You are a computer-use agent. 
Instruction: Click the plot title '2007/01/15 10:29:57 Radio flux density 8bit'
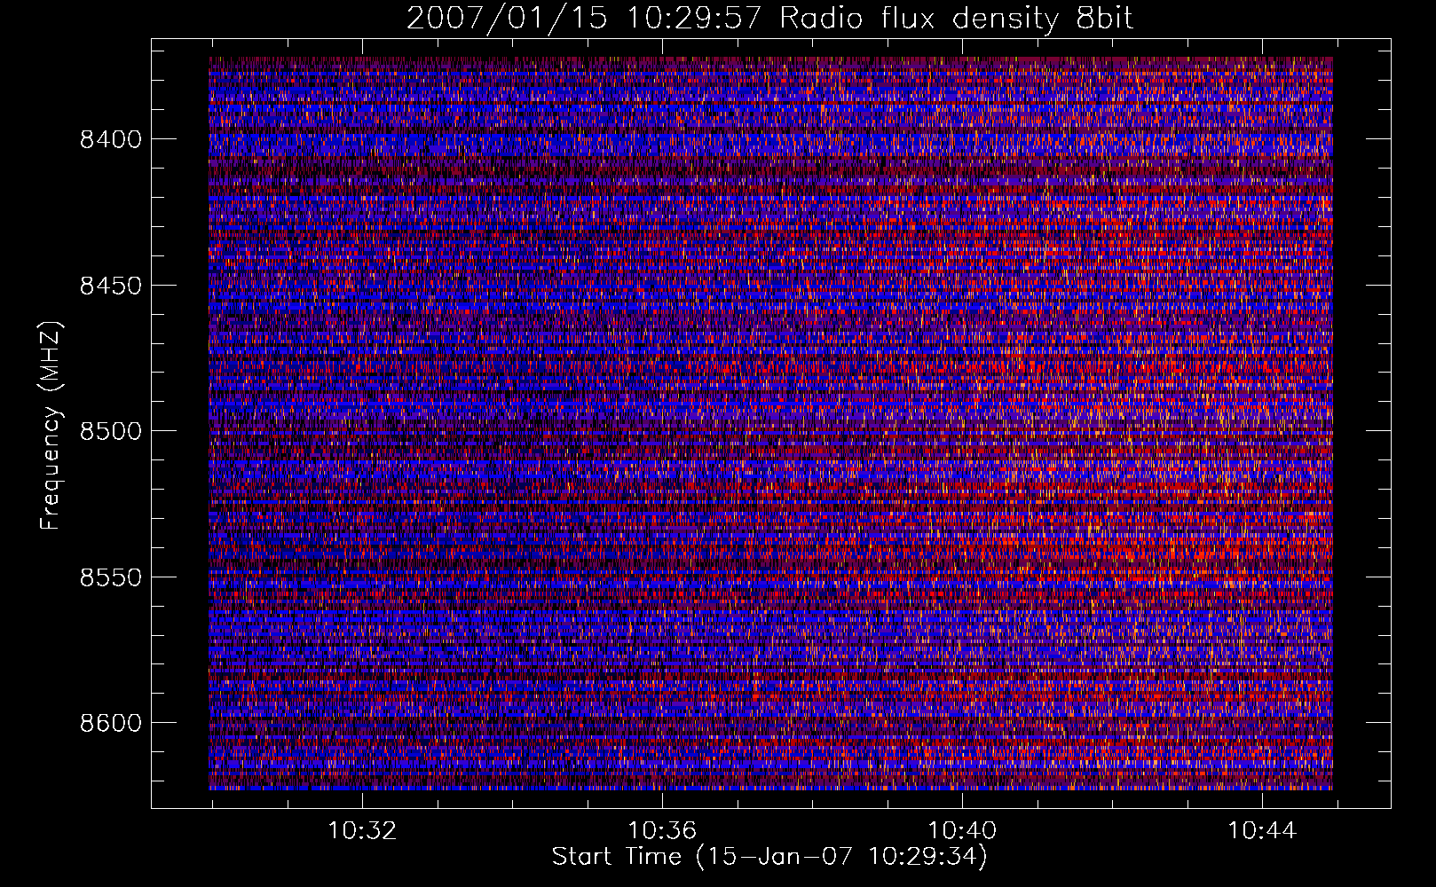pos(769,19)
